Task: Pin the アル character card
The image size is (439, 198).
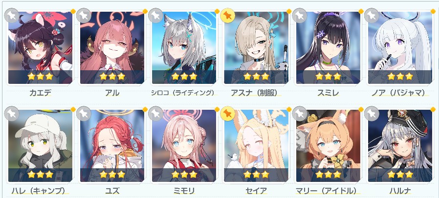Action: (84, 16)
